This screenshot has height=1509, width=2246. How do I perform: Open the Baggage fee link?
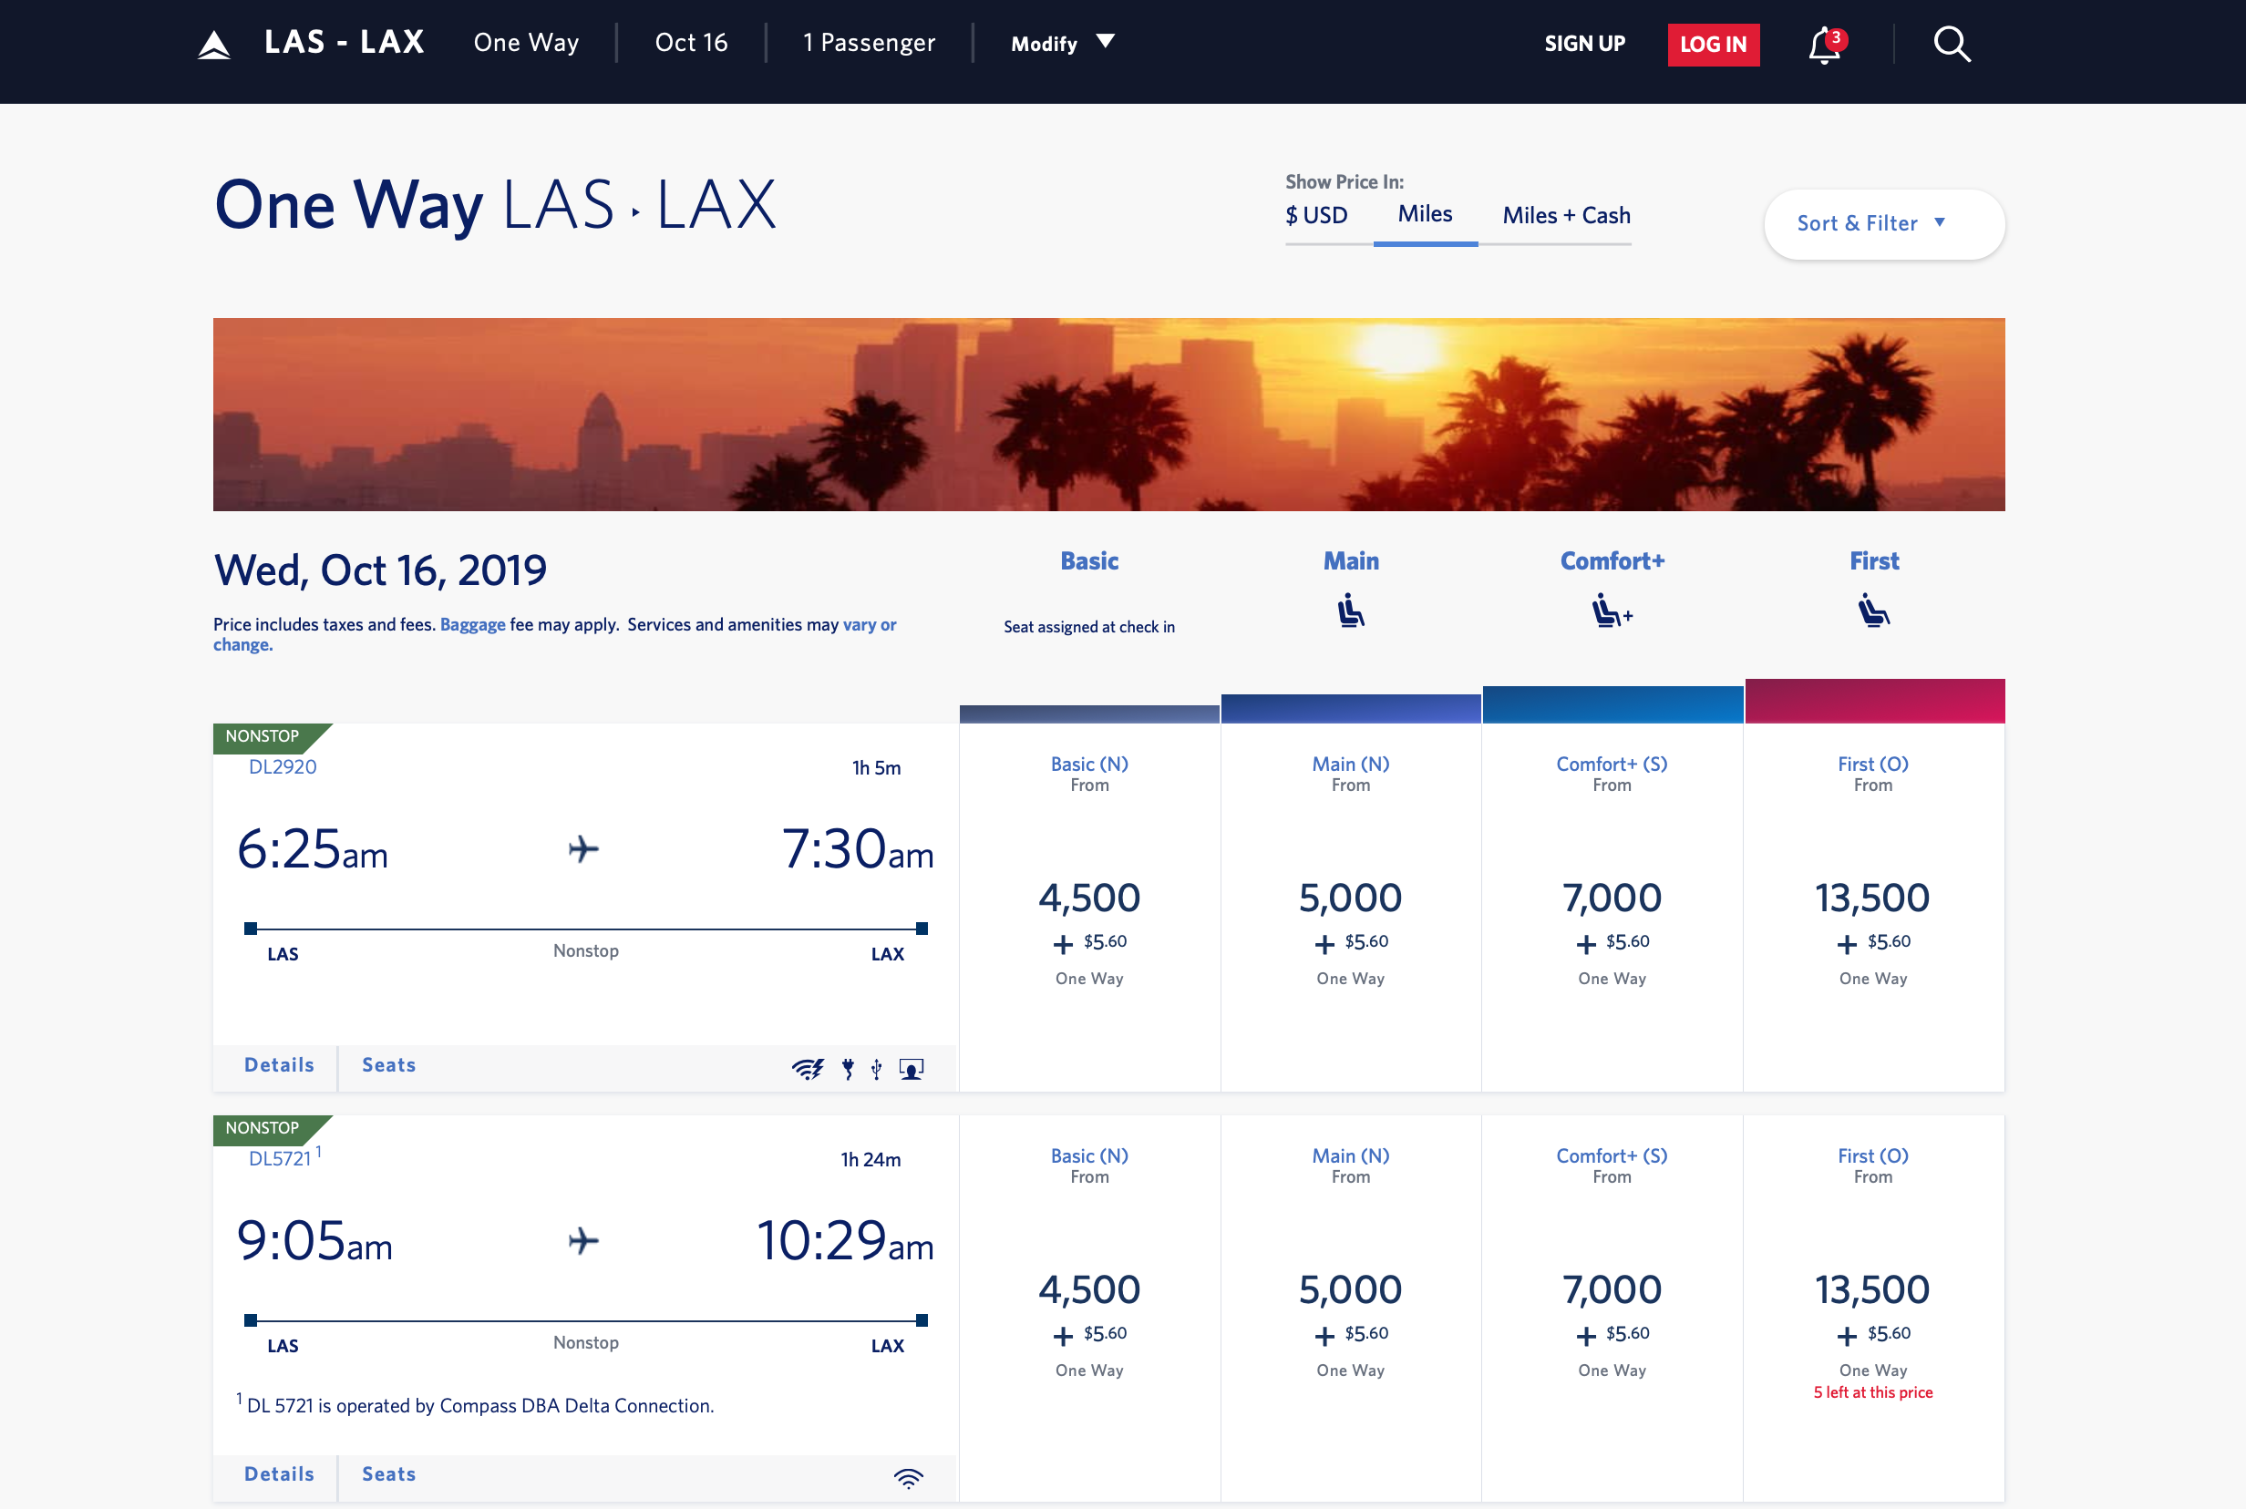click(473, 623)
